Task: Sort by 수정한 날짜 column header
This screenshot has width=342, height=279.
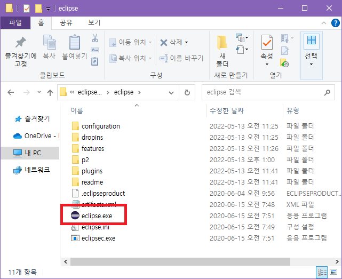Action: click(x=226, y=110)
